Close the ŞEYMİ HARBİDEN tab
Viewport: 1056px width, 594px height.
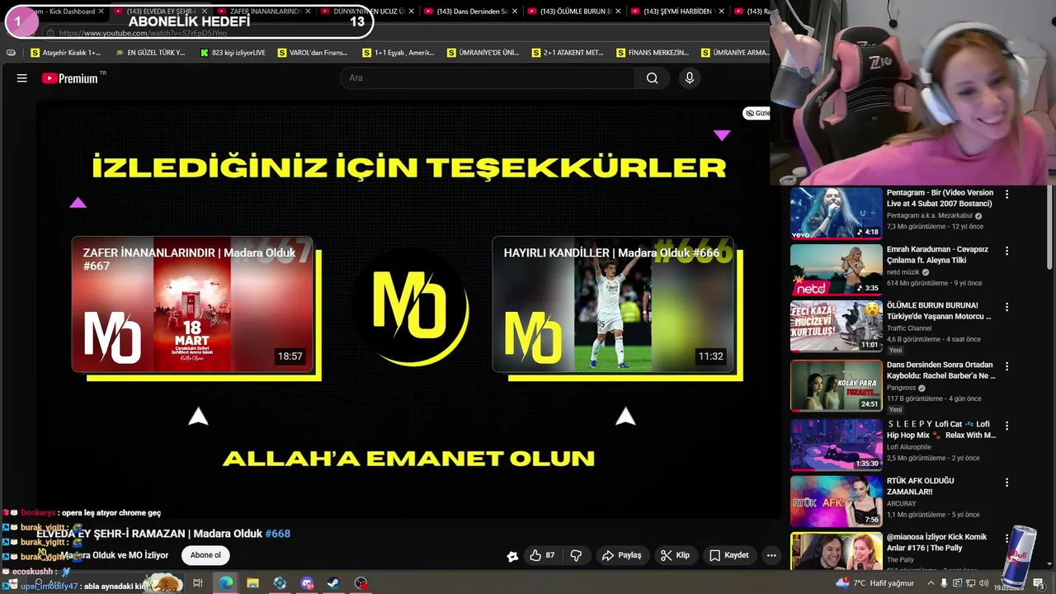pos(721,12)
